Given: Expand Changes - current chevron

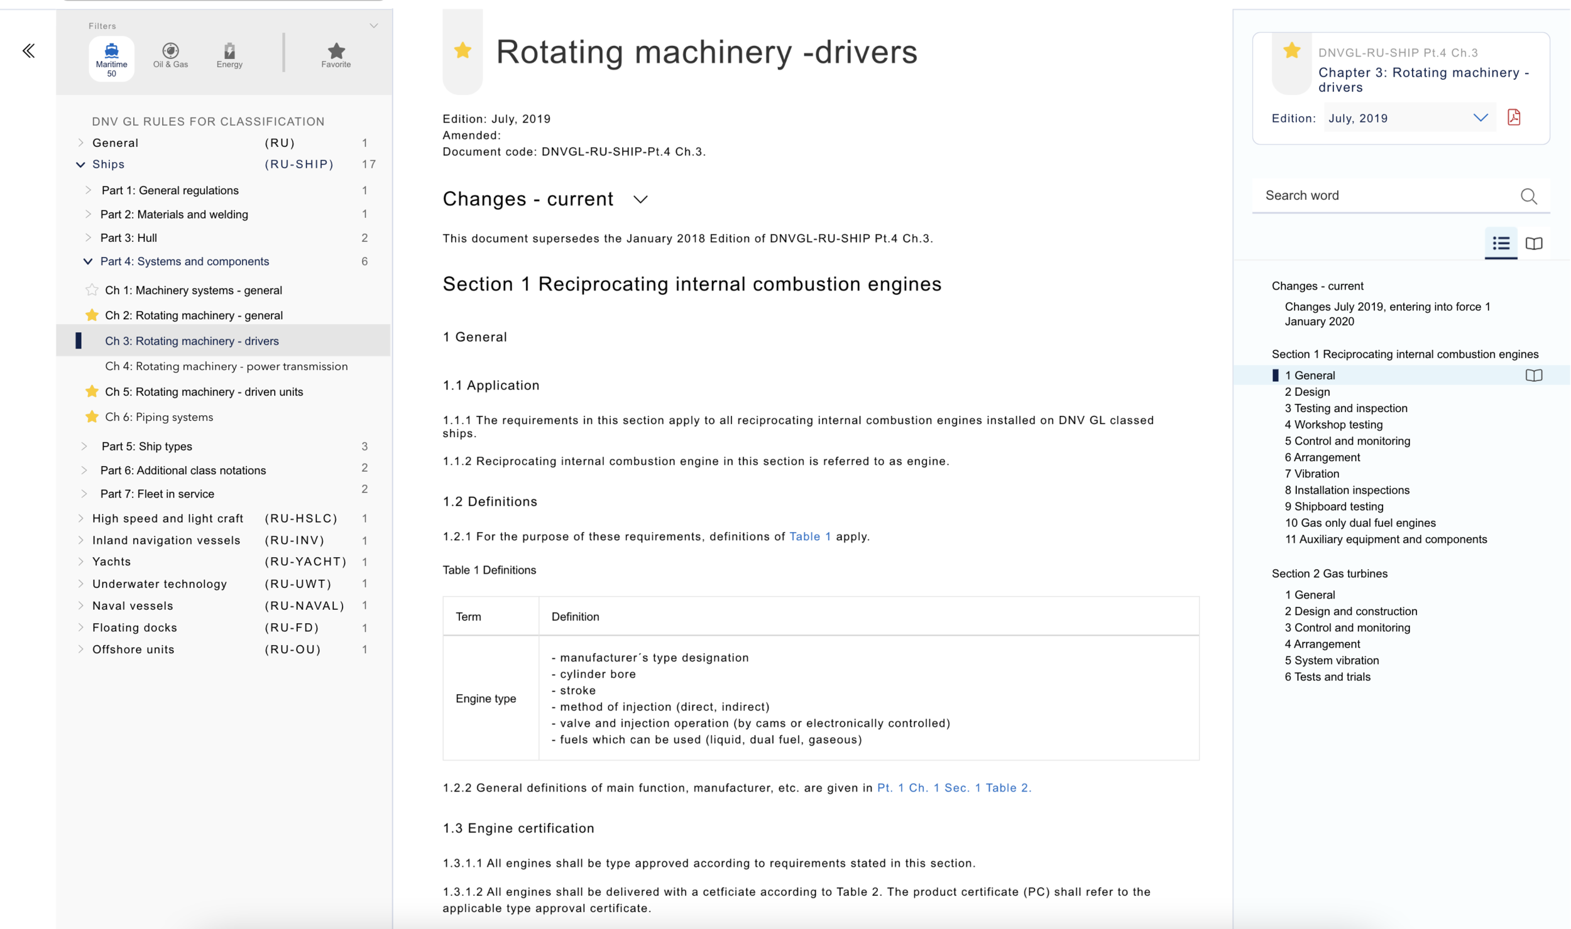Looking at the screenshot, I should click(x=640, y=200).
